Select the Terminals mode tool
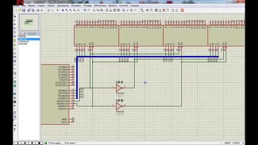The image size is (258, 145). tap(15, 45)
